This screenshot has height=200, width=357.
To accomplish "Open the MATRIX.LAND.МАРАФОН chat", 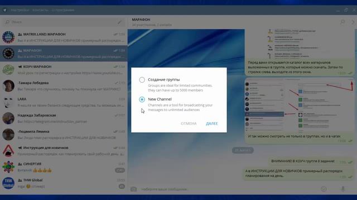I will coord(64,37).
